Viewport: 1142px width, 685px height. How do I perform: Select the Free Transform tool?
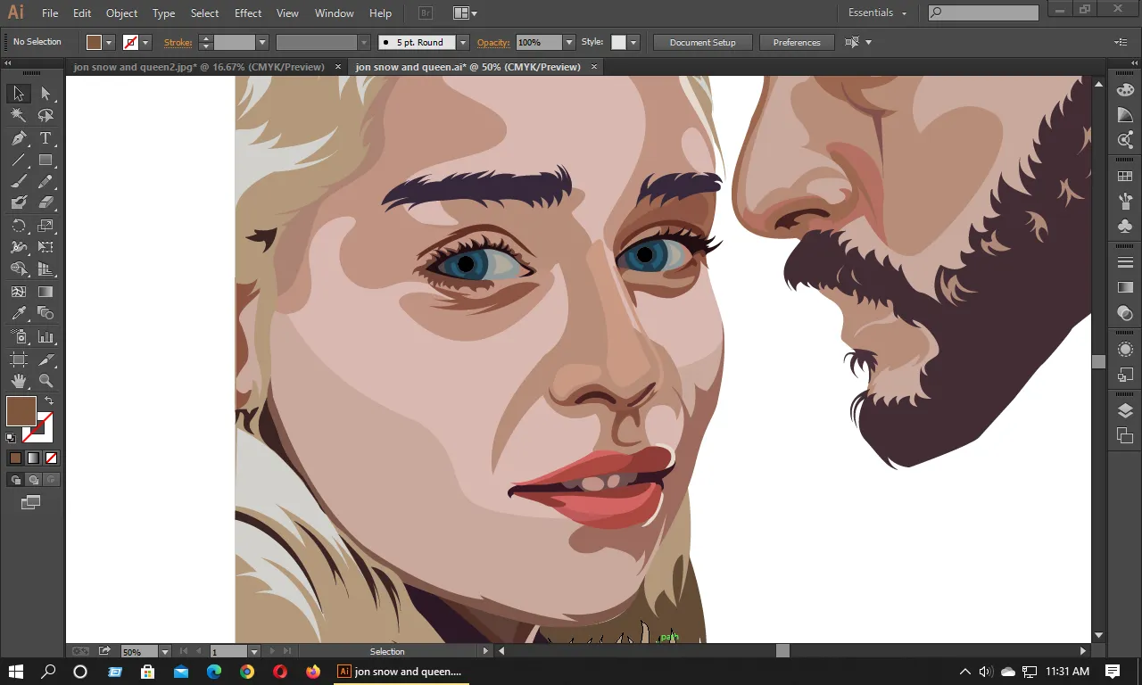coord(46,247)
